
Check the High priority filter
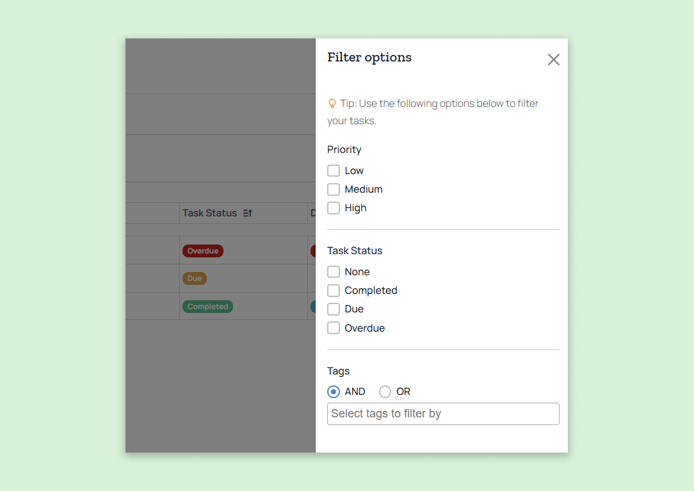[x=334, y=208]
